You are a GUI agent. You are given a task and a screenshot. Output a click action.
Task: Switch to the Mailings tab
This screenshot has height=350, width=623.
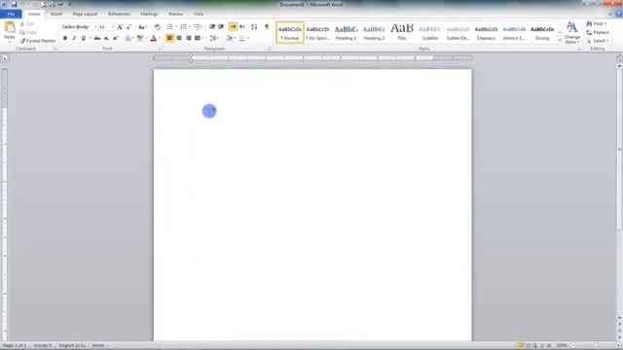coord(149,14)
